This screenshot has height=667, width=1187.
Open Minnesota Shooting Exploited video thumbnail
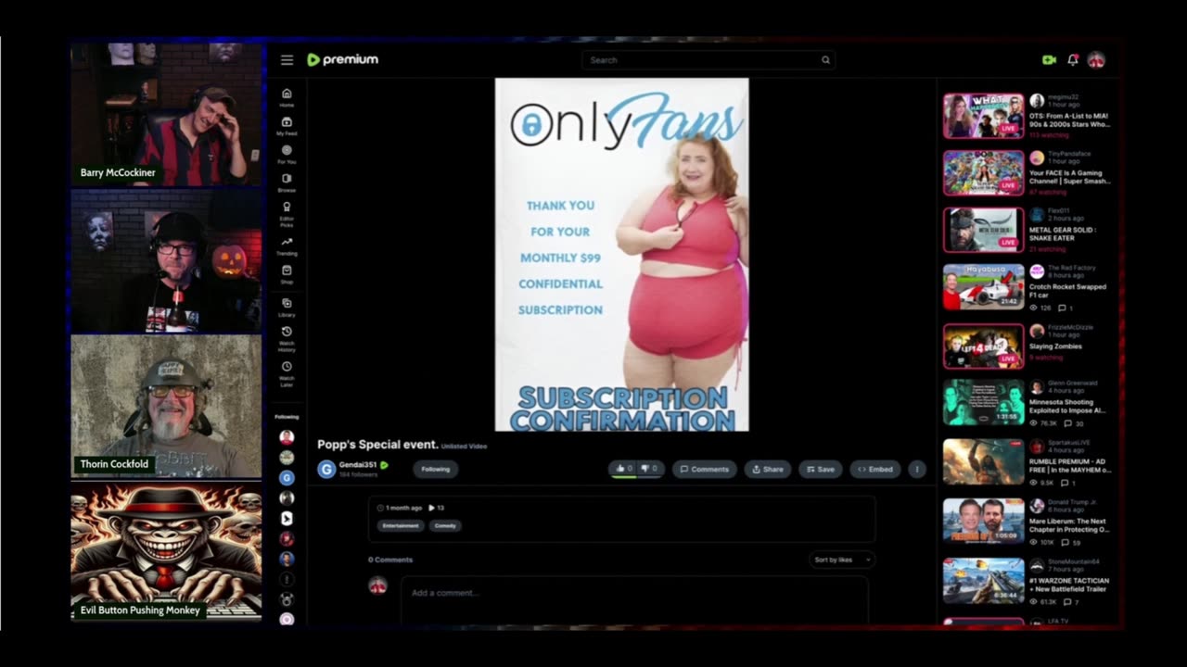tap(984, 402)
